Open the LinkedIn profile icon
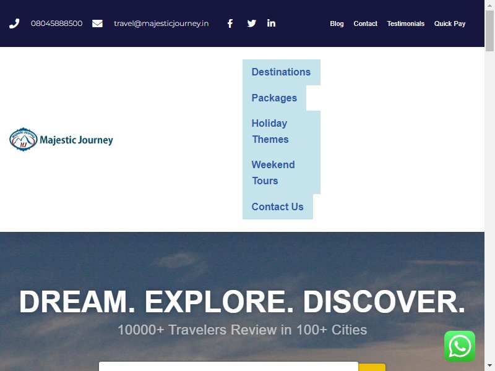Image resolution: width=495 pixels, height=371 pixels. point(271,23)
